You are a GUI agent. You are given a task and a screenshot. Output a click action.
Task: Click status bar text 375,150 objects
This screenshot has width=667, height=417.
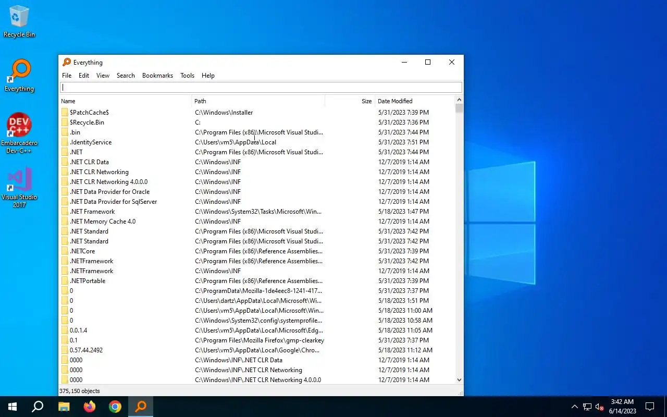pos(80,391)
